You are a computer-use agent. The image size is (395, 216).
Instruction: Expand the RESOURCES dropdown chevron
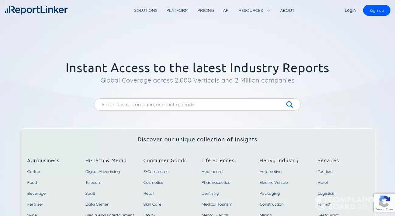(269, 10)
